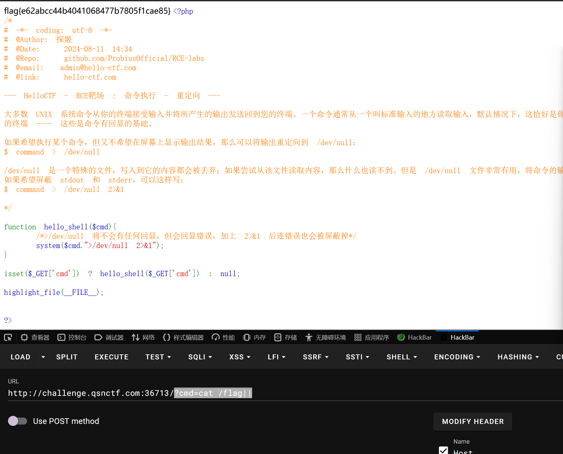Select the 应用程序 application tab

pyautogui.click(x=371, y=337)
